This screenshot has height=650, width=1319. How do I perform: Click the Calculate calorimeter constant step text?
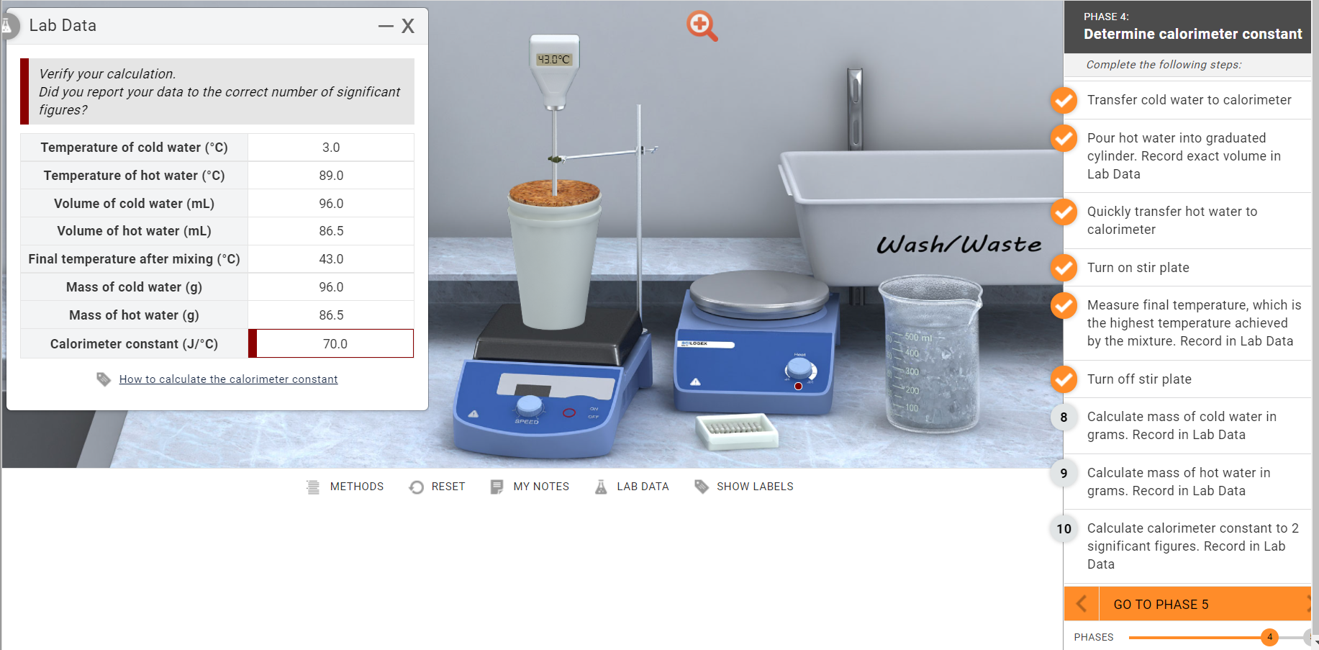tap(1193, 546)
